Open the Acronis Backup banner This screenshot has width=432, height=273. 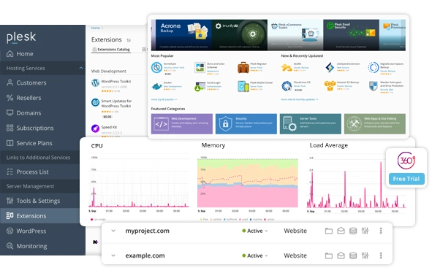(x=183, y=35)
